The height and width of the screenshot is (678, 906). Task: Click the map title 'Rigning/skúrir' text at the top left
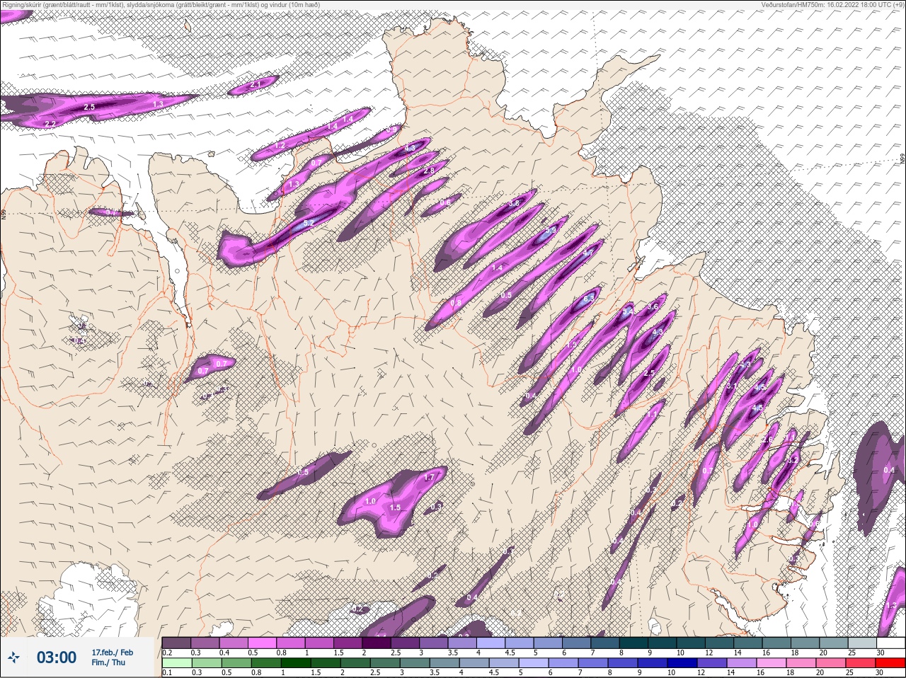coord(22,5)
